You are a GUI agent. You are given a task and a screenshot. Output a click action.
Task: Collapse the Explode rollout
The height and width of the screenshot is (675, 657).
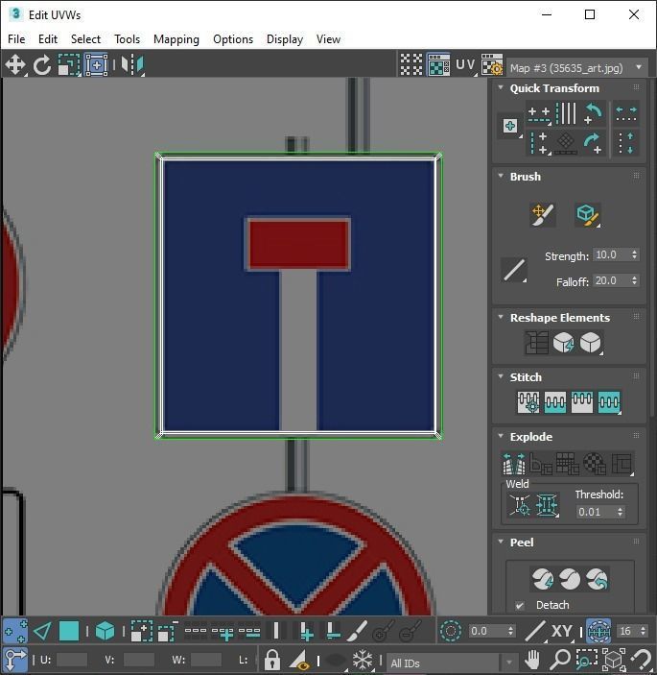501,436
